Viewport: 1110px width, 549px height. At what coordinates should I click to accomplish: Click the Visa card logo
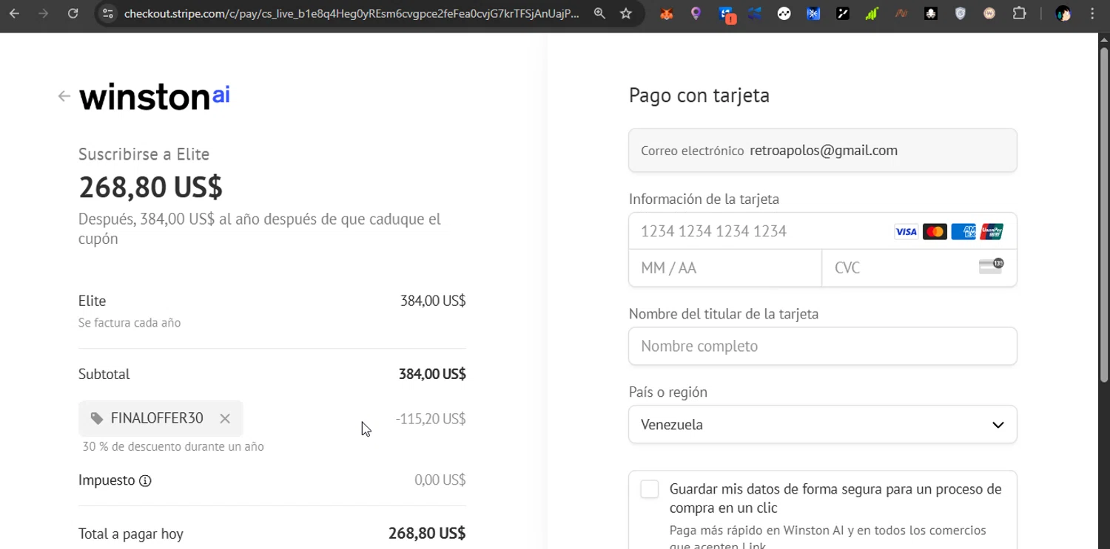click(x=906, y=232)
